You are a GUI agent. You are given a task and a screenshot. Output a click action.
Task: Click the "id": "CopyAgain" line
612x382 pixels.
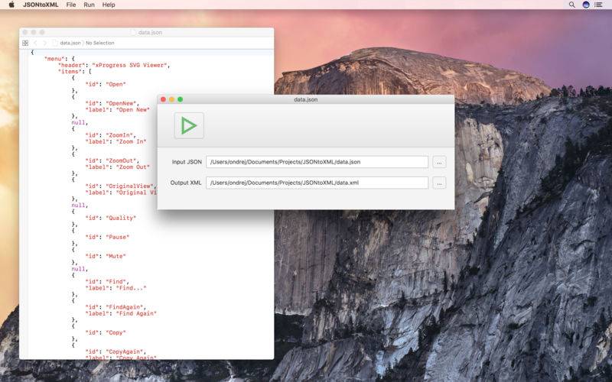pos(116,351)
